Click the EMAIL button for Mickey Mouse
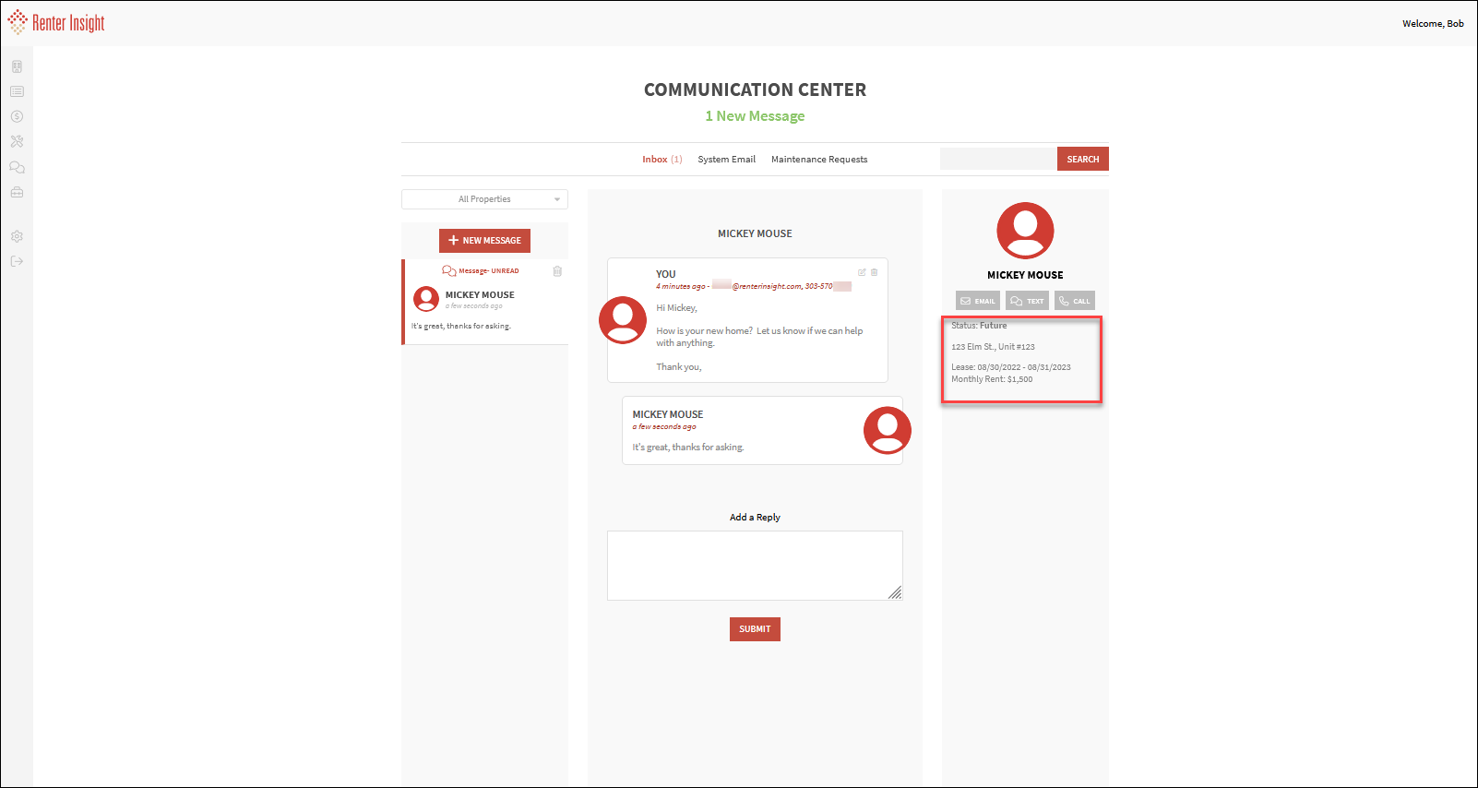The image size is (1478, 788). tap(978, 301)
